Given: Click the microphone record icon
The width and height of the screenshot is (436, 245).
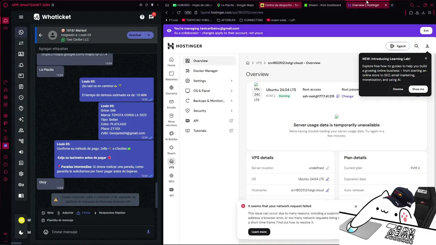Looking at the screenshot, I should (148, 232).
